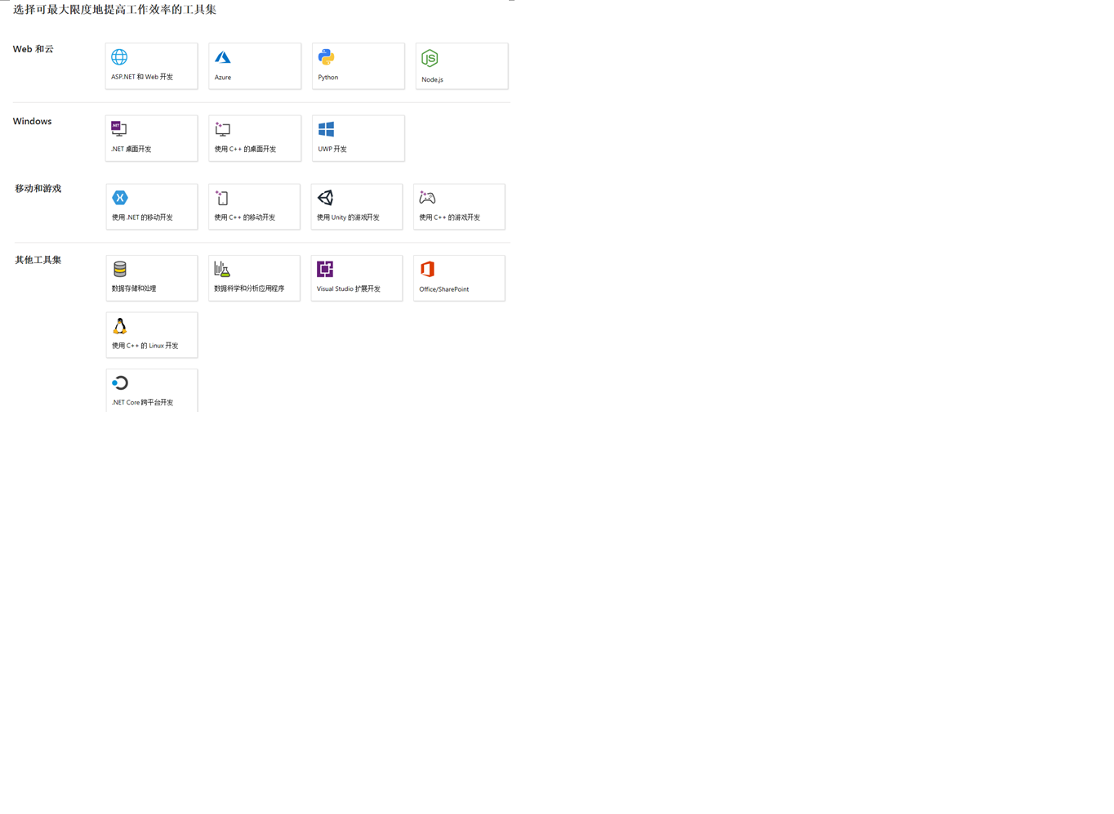The width and height of the screenshot is (1114, 814).
Task: Pick 使用 Unity 的游戏开发 label
Action: pyautogui.click(x=348, y=217)
